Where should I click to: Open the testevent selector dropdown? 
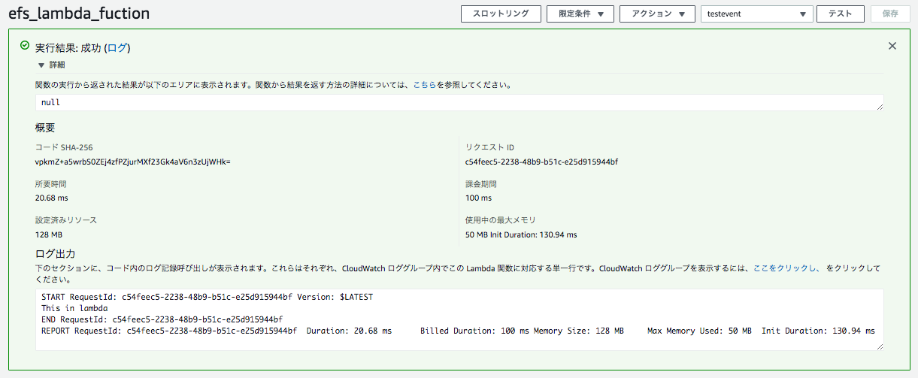coord(756,14)
